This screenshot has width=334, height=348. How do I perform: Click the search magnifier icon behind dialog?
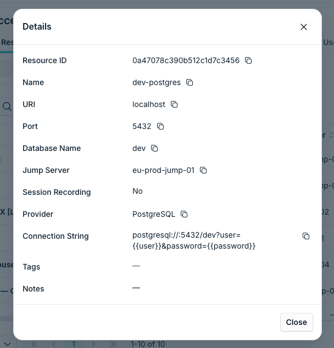point(7,106)
